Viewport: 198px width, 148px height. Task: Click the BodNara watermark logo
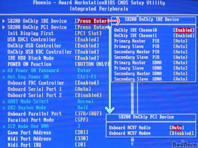pos(185,144)
